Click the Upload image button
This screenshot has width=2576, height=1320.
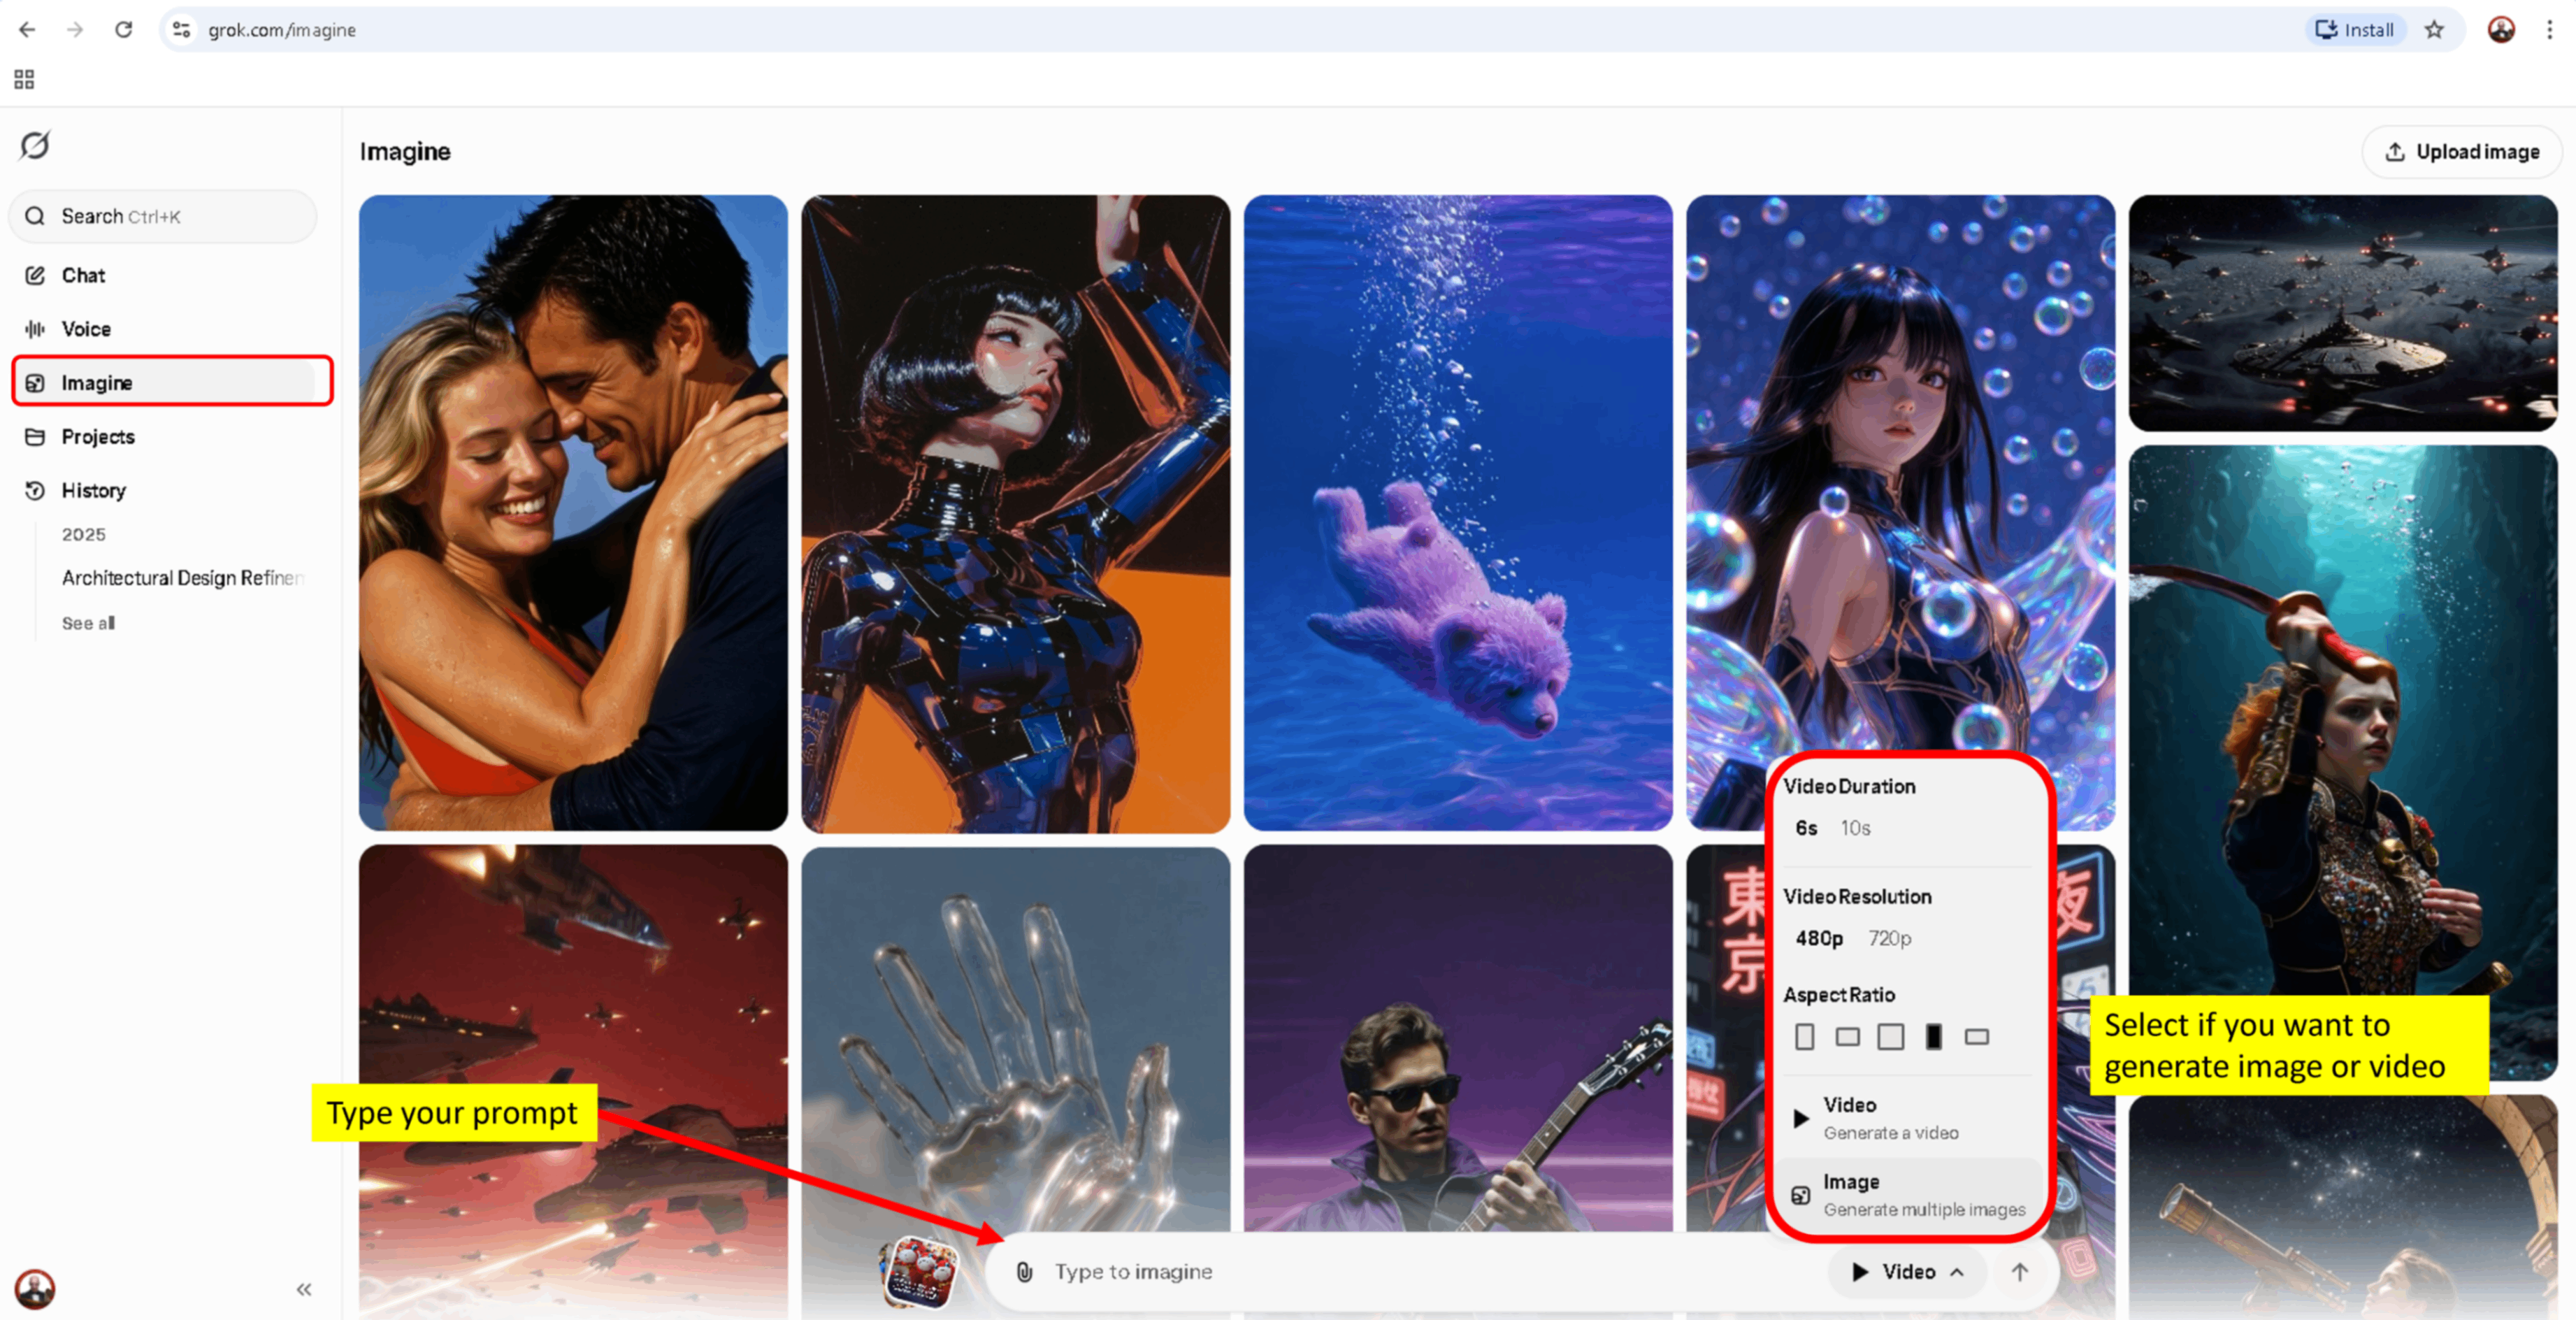tap(2462, 152)
